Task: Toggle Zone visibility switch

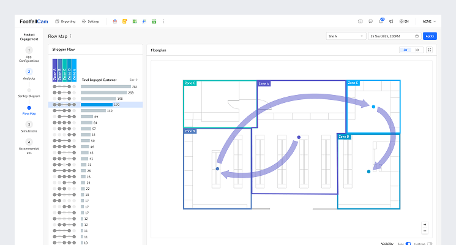Action: [x=408, y=243]
